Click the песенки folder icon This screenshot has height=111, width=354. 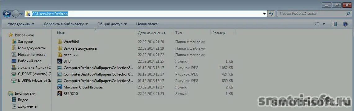[x=60, y=55]
